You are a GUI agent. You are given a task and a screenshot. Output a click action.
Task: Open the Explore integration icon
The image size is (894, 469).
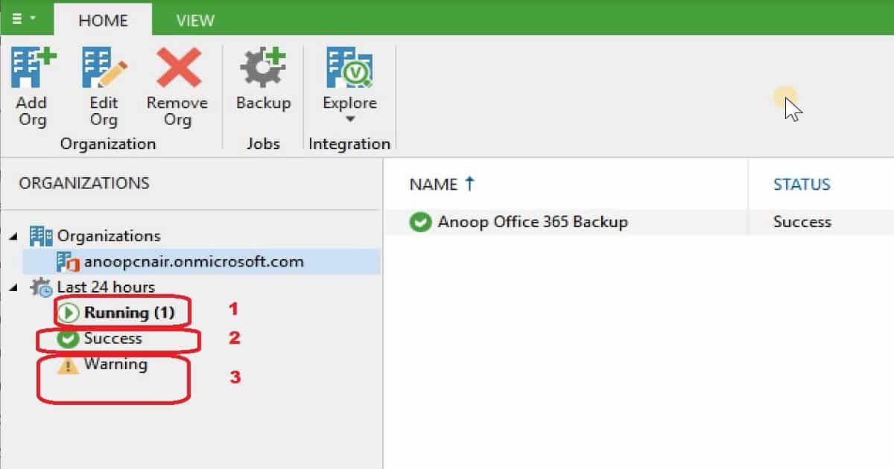tap(349, 69)
